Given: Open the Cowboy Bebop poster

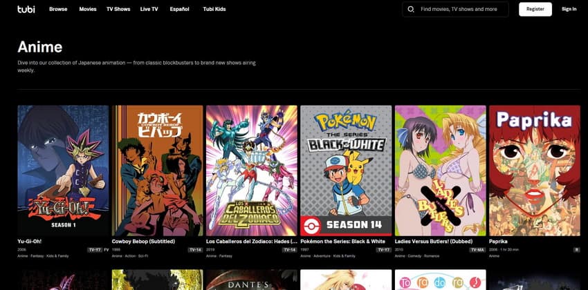Looking at the screenshot, I should click(x=157, y=171).
